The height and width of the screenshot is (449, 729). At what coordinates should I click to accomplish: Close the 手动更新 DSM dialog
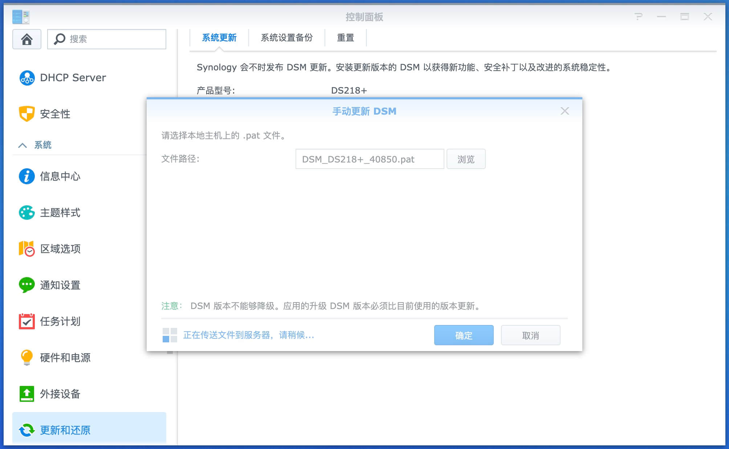coord(565,111)
